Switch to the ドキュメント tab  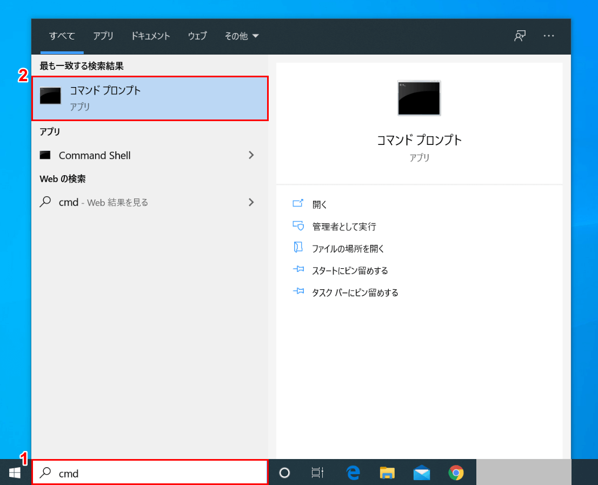150,36
